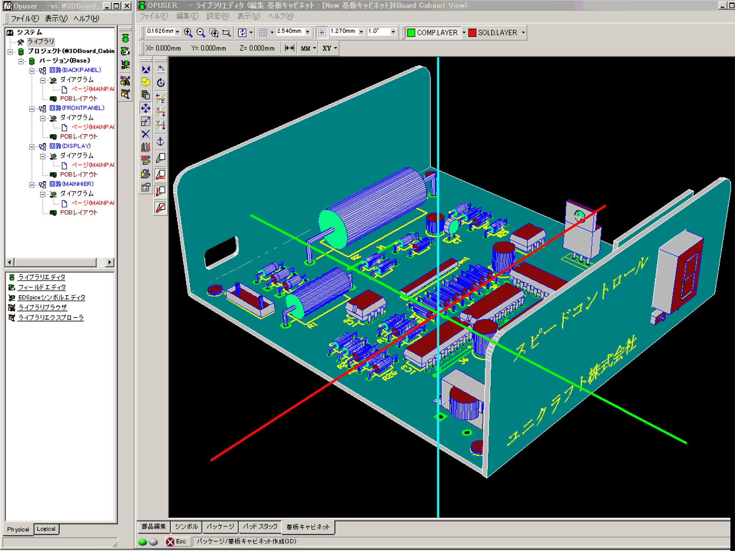The image size is (735, 551).
Task: Collapse the 回路(BACKPANEL) tree node
Action: 32,71
